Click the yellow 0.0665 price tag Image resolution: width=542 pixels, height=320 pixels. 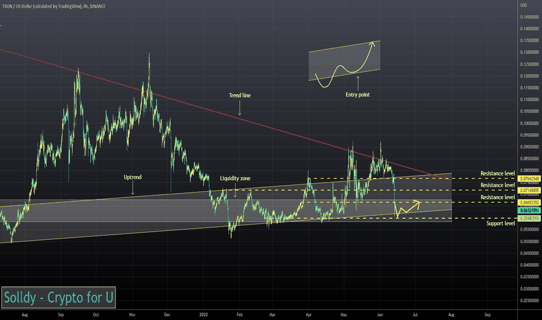click(529, 202)
